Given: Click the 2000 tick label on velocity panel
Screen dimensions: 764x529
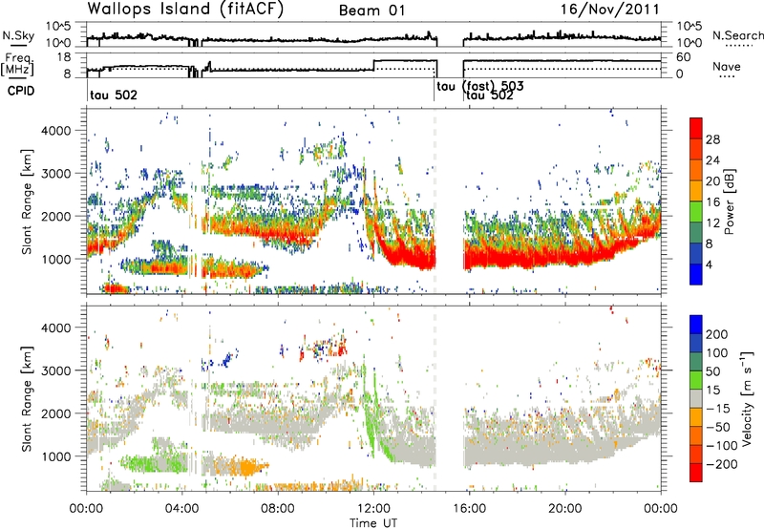Looking at the screenshot, I should tap(55, 413).
